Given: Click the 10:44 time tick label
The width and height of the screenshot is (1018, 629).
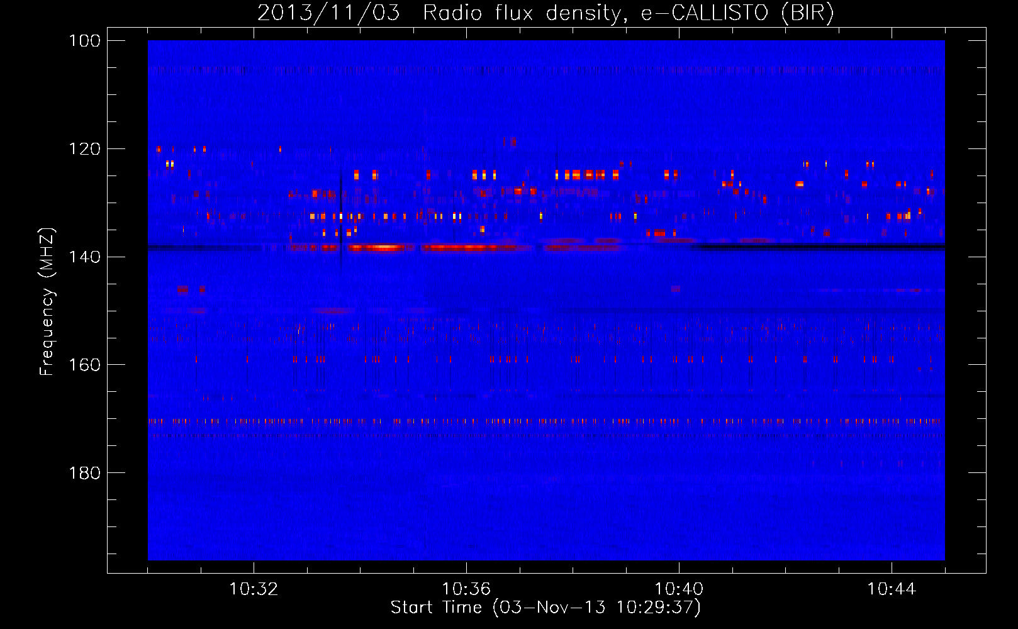Looking at the screenshot, I should (x=892, y=589).
